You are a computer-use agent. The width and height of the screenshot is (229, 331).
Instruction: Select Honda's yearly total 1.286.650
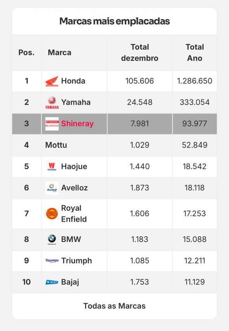[x=194, y=81]
